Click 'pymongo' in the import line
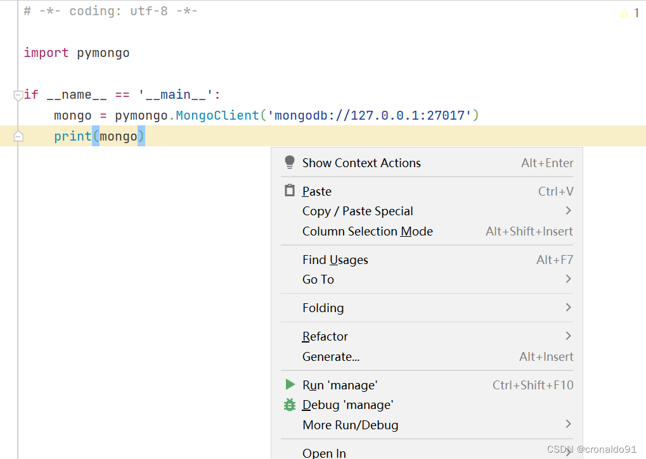Viewport: 646px width, 459px height. [x=103, y=53]
